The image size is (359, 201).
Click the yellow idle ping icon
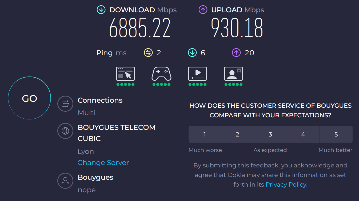pyautogui.click(x=148, y=53)
